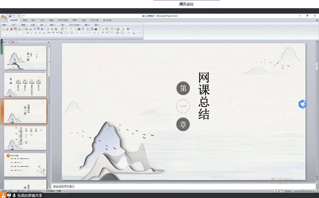Click the Office button logo
The width and height of the screenshot is (319, 198).
pyautogui.click(x=4, y=17)
